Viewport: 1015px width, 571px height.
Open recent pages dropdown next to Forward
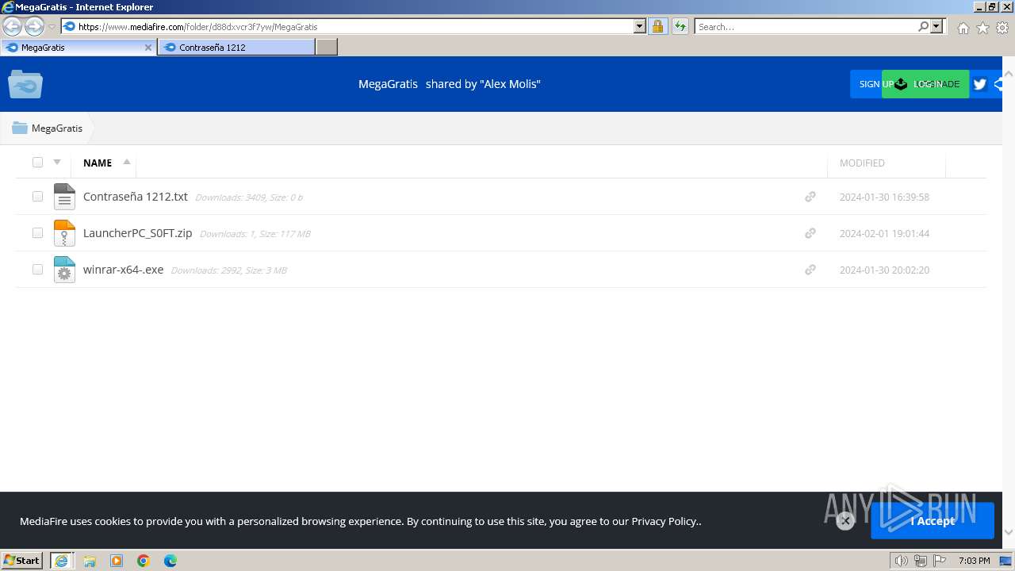coord(52,27)
